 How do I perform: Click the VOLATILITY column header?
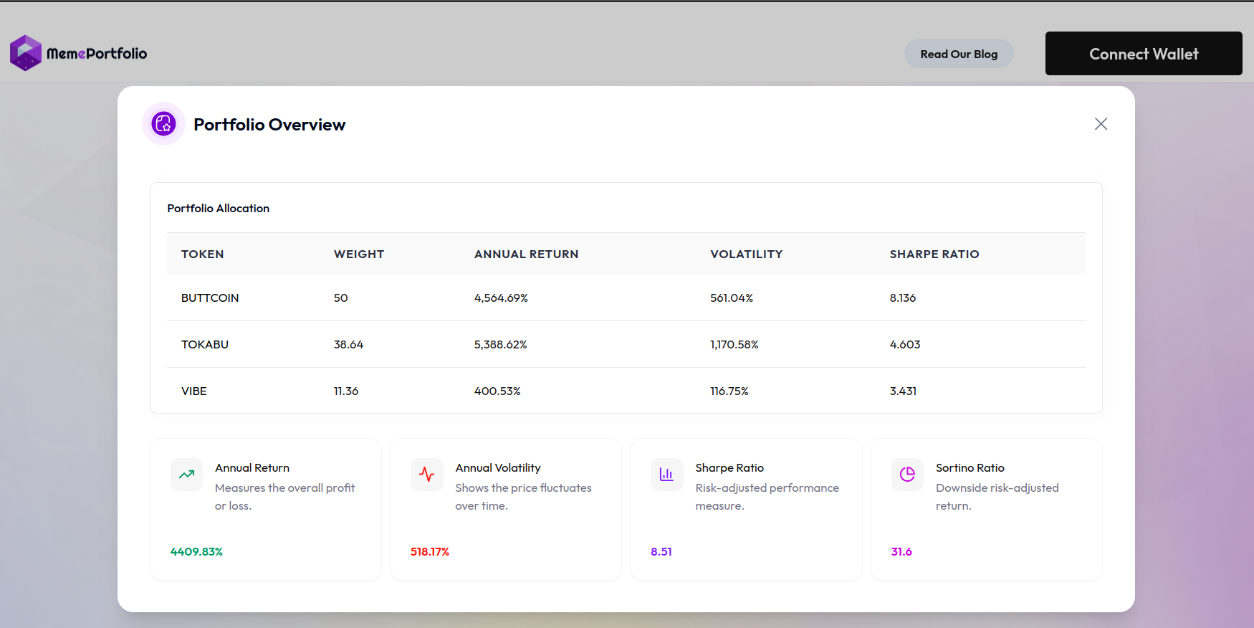[746, 254]
